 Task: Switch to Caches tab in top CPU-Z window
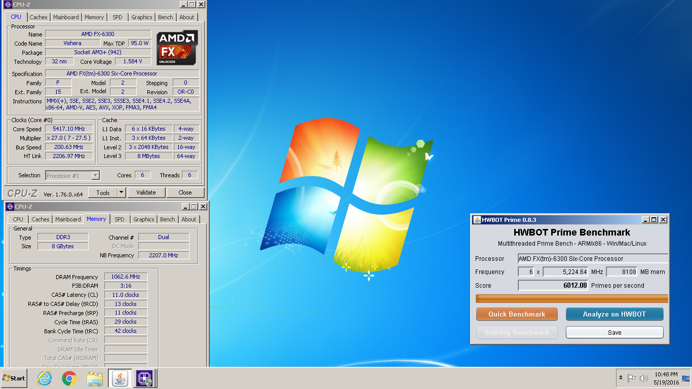39,17
